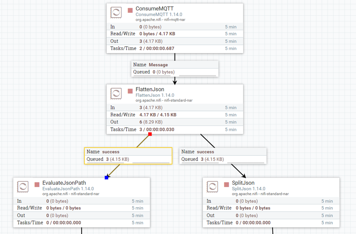Select the Message connection label
Image resolution: width=356 pixels, height=234 pixels.
click(175, 68)
